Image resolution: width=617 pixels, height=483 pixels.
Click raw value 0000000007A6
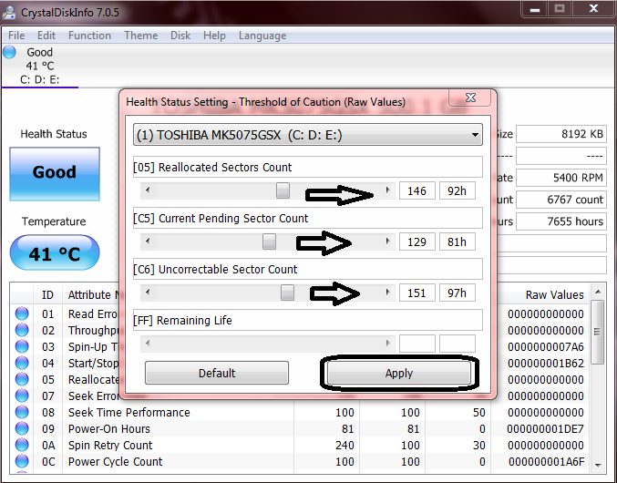(x=546, y=347)
